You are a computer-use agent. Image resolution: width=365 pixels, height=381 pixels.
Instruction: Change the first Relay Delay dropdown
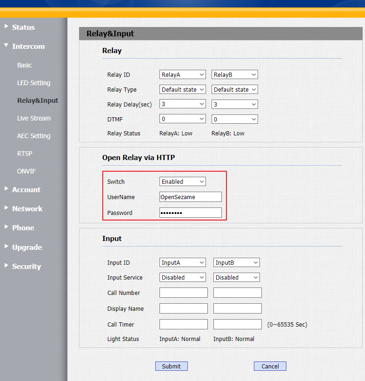point(183,104)
